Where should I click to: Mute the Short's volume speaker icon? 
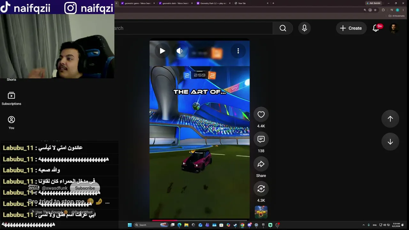tap(180, 51)
